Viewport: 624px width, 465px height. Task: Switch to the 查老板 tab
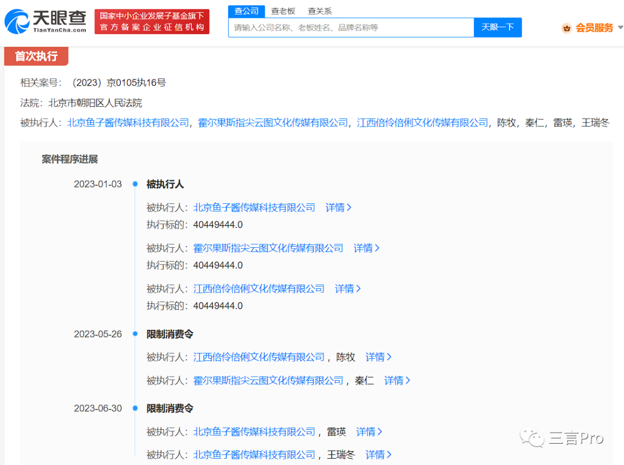[x=283, y=11]
